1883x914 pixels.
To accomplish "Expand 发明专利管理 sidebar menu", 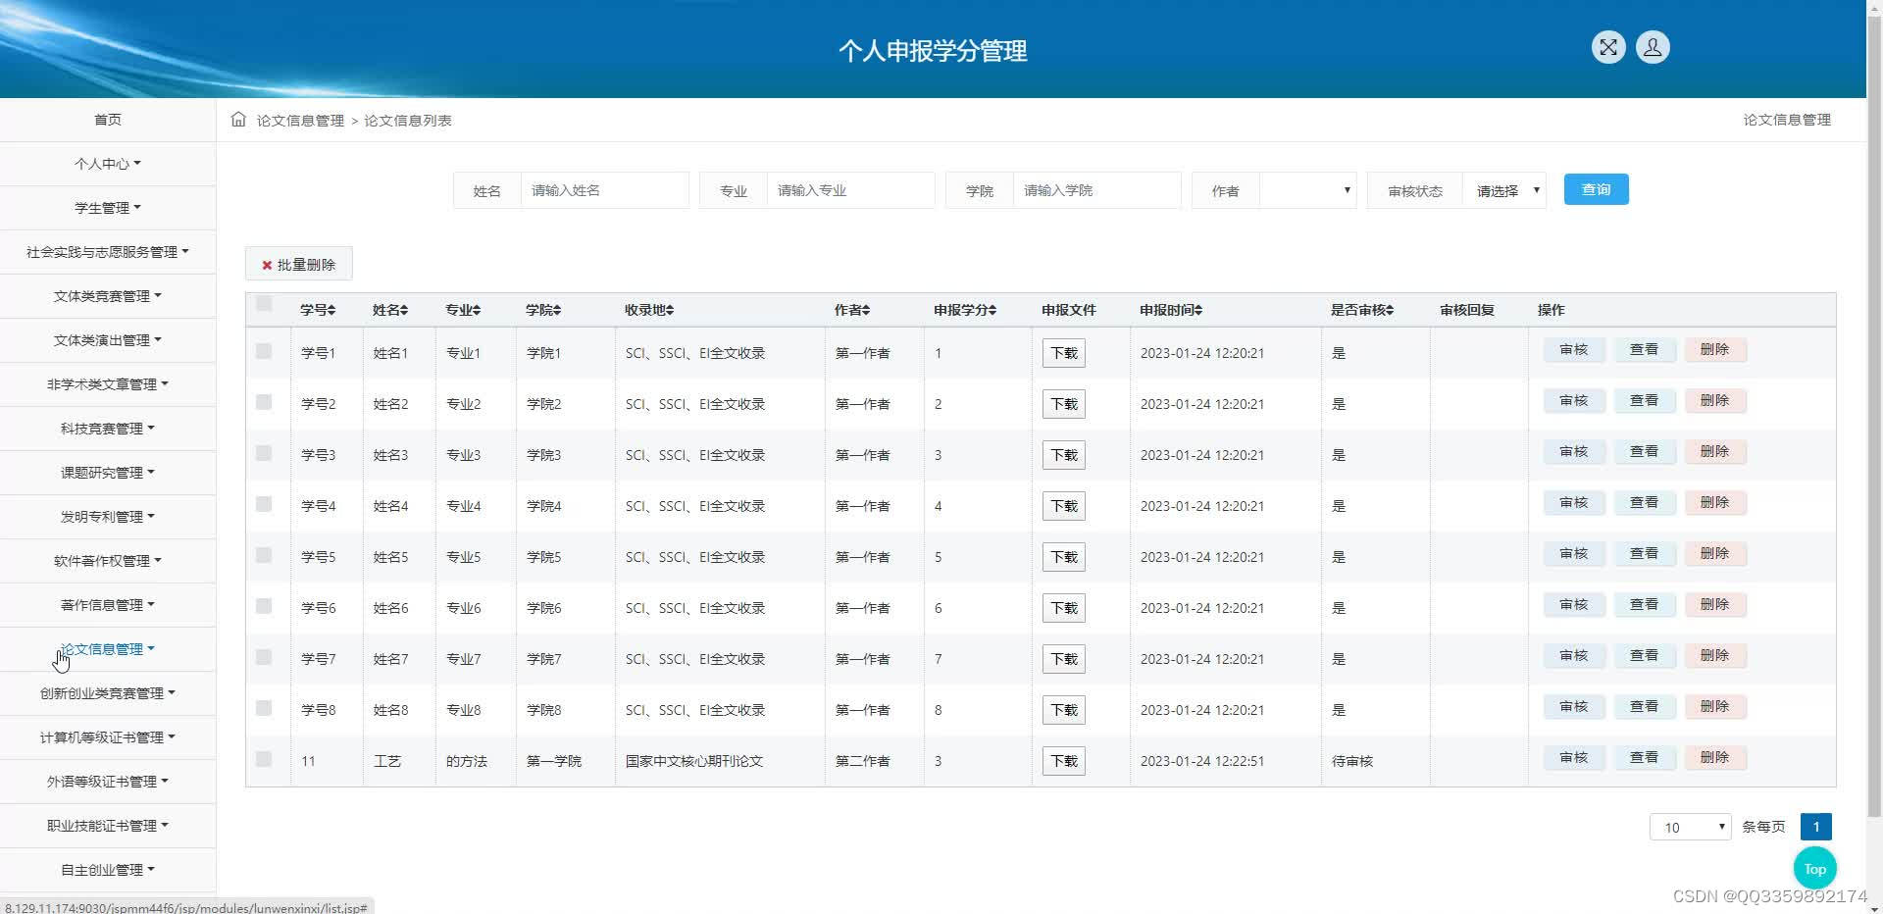I will coord(108,517).
